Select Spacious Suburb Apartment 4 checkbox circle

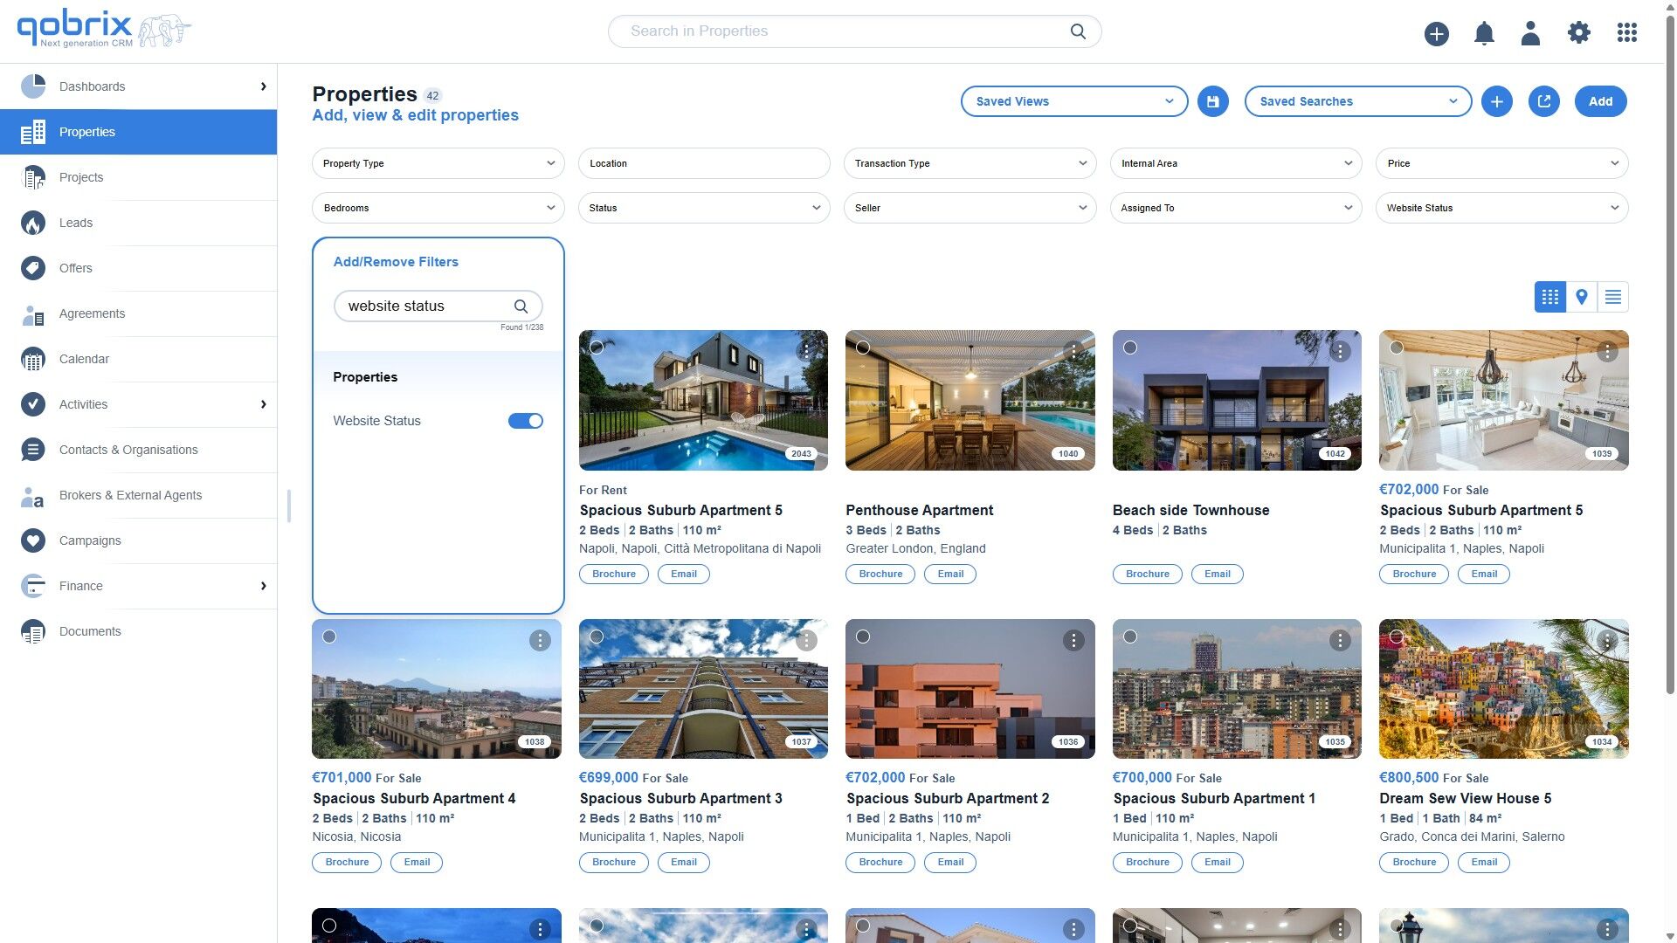coord(329,637)
